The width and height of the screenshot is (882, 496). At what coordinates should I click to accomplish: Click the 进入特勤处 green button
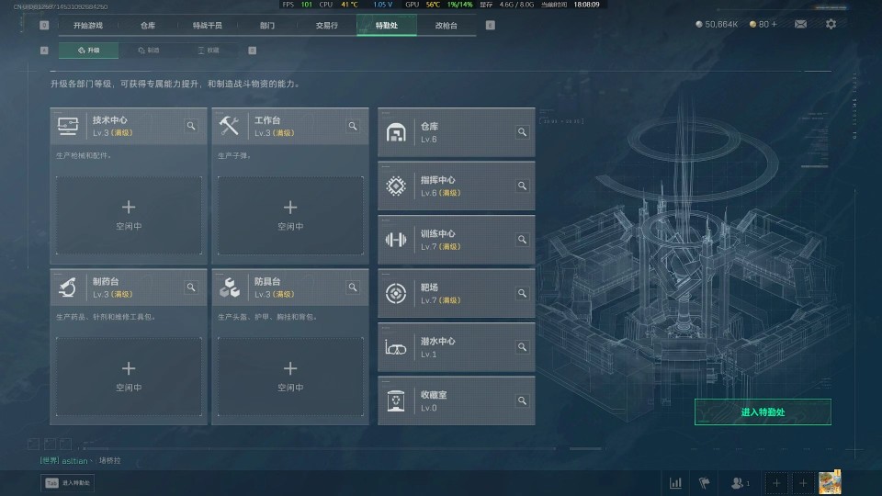click(x=763, y=412)
